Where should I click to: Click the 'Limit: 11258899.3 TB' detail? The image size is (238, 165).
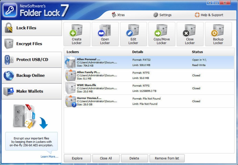pyautogui.click(x=144, y=91)
